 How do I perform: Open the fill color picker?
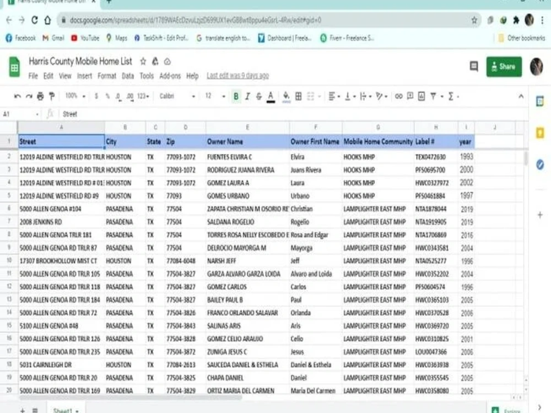click(x=286, y=96)
